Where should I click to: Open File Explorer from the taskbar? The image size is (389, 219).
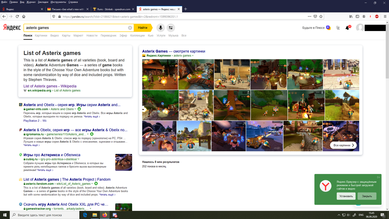click(x=95, y=215)
